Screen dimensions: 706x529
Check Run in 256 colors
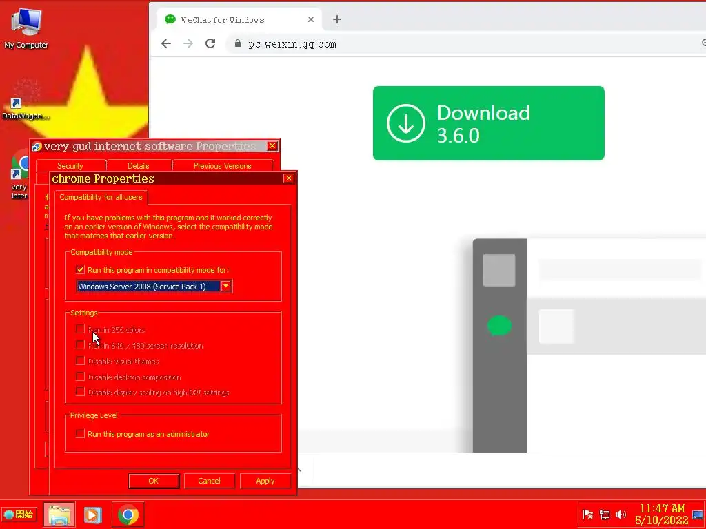80,329
